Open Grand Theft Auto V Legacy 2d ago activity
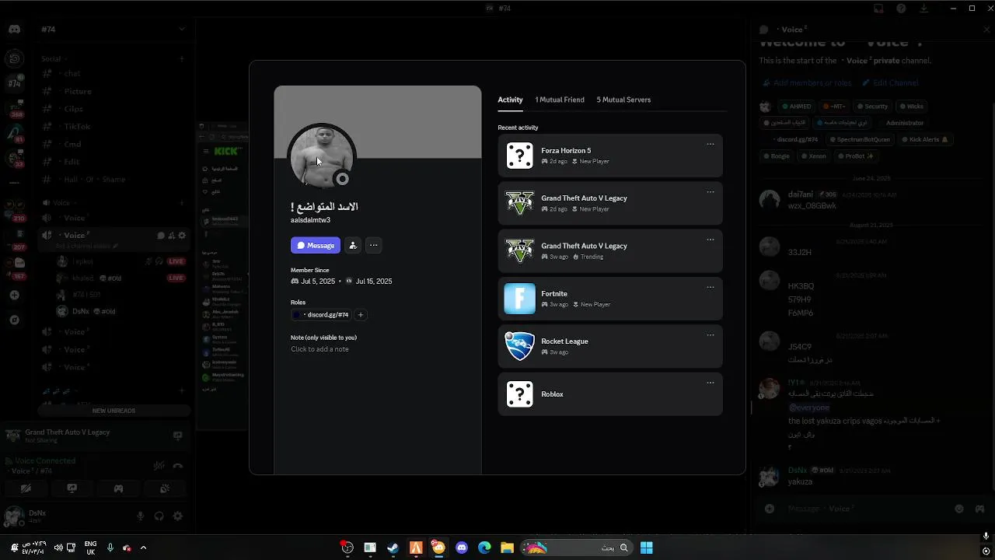This screenshot has height=560, width=995. pos(610,203)
